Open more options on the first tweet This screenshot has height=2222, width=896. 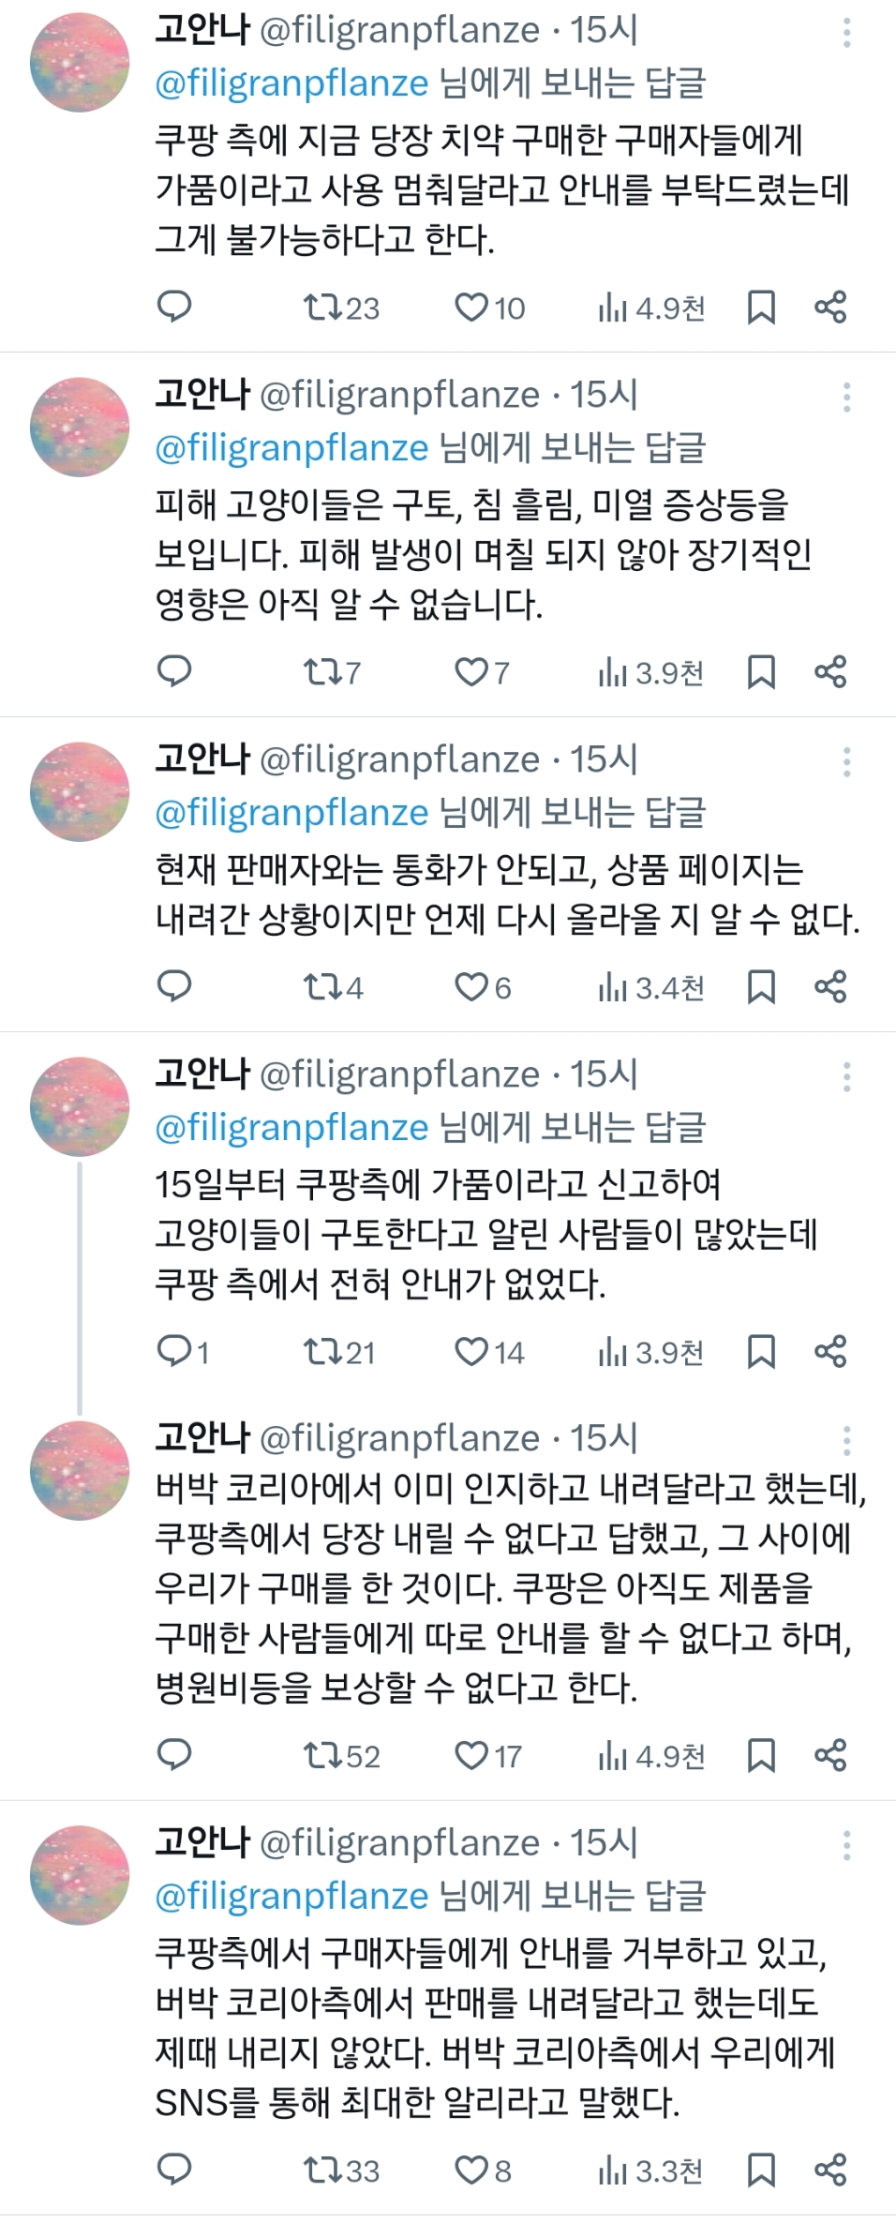[846, 33]
